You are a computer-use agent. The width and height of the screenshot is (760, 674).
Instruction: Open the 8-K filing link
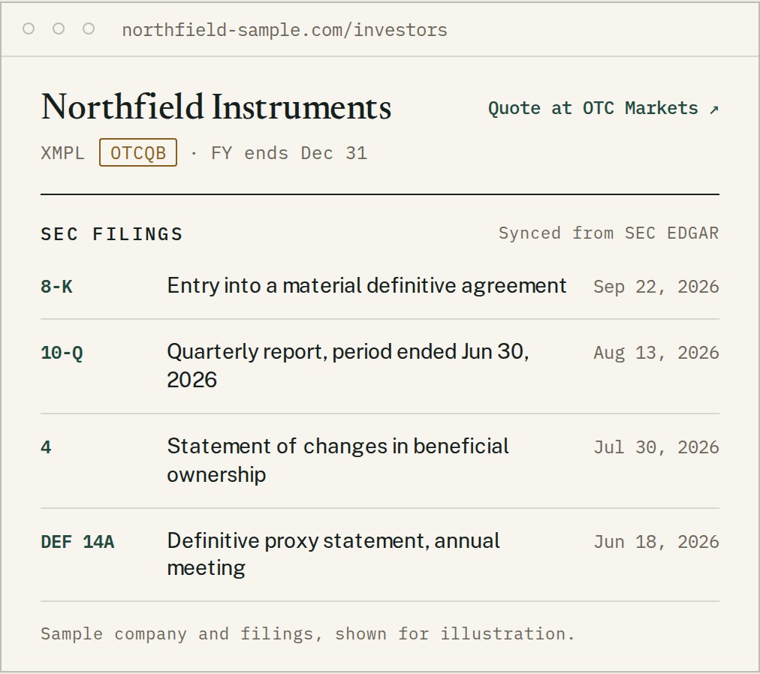click(x=57, y=287)
